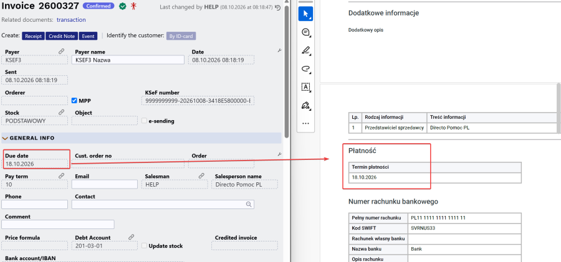
Task: Click the link icon next to Pay term
Action: (62, 176)
